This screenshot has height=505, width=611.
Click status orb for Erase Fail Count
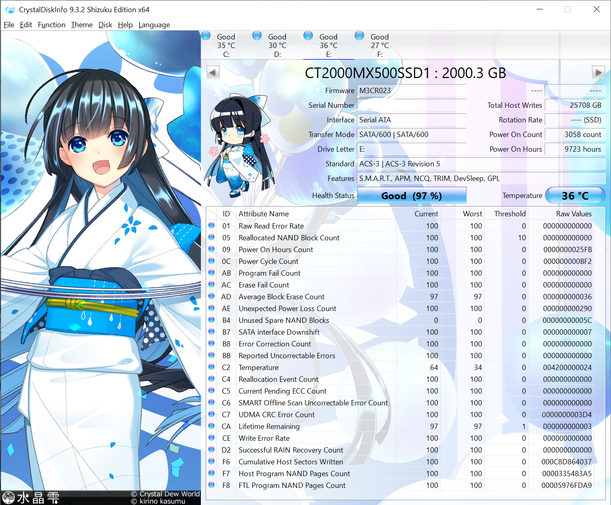[211, 284]
